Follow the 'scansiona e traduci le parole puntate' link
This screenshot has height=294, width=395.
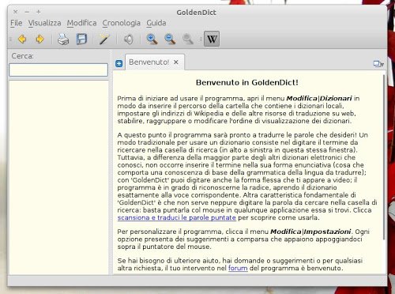176,217
